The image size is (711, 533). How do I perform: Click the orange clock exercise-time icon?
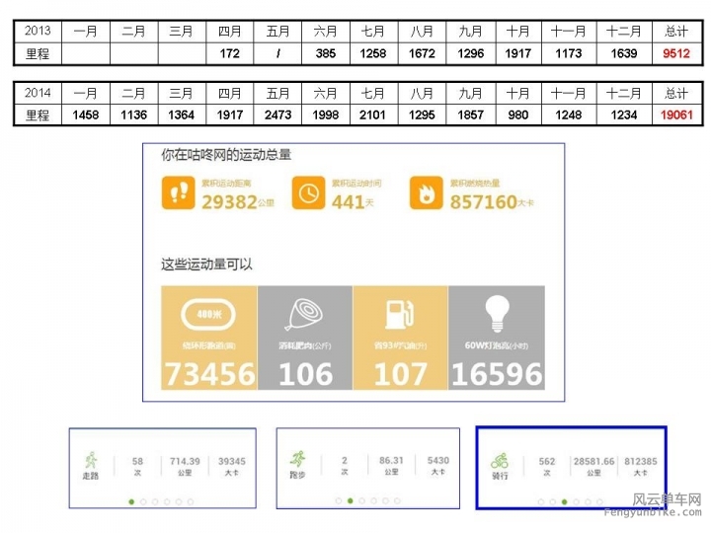308,192
